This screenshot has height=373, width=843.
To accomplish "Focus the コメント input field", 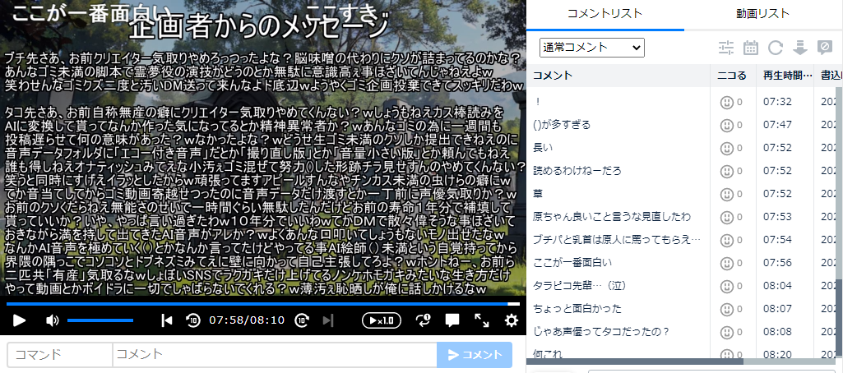I will click(x=275, y=354).
